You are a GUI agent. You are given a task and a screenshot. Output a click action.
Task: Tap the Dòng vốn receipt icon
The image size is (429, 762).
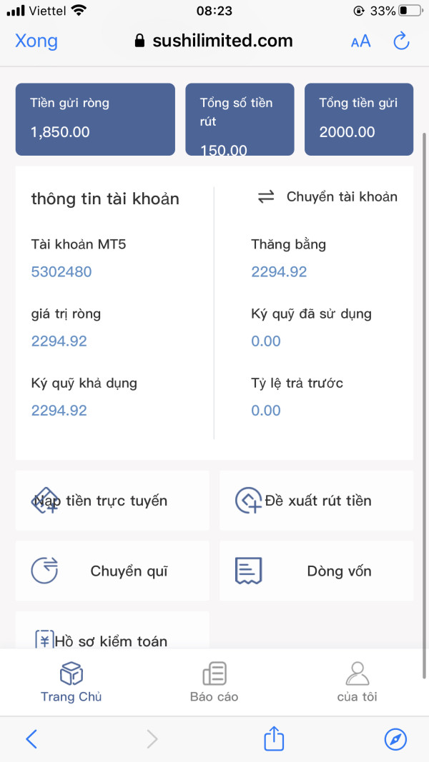[248, 571]
